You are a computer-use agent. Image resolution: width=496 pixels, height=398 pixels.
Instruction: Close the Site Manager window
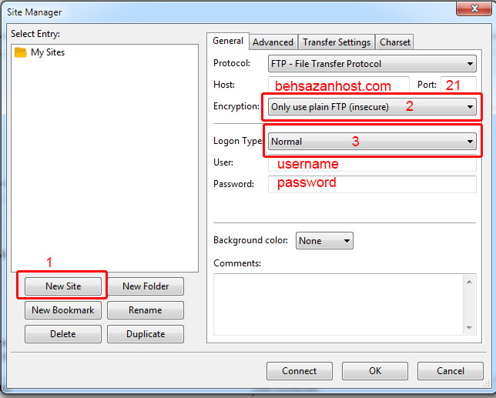click(474, 8)
